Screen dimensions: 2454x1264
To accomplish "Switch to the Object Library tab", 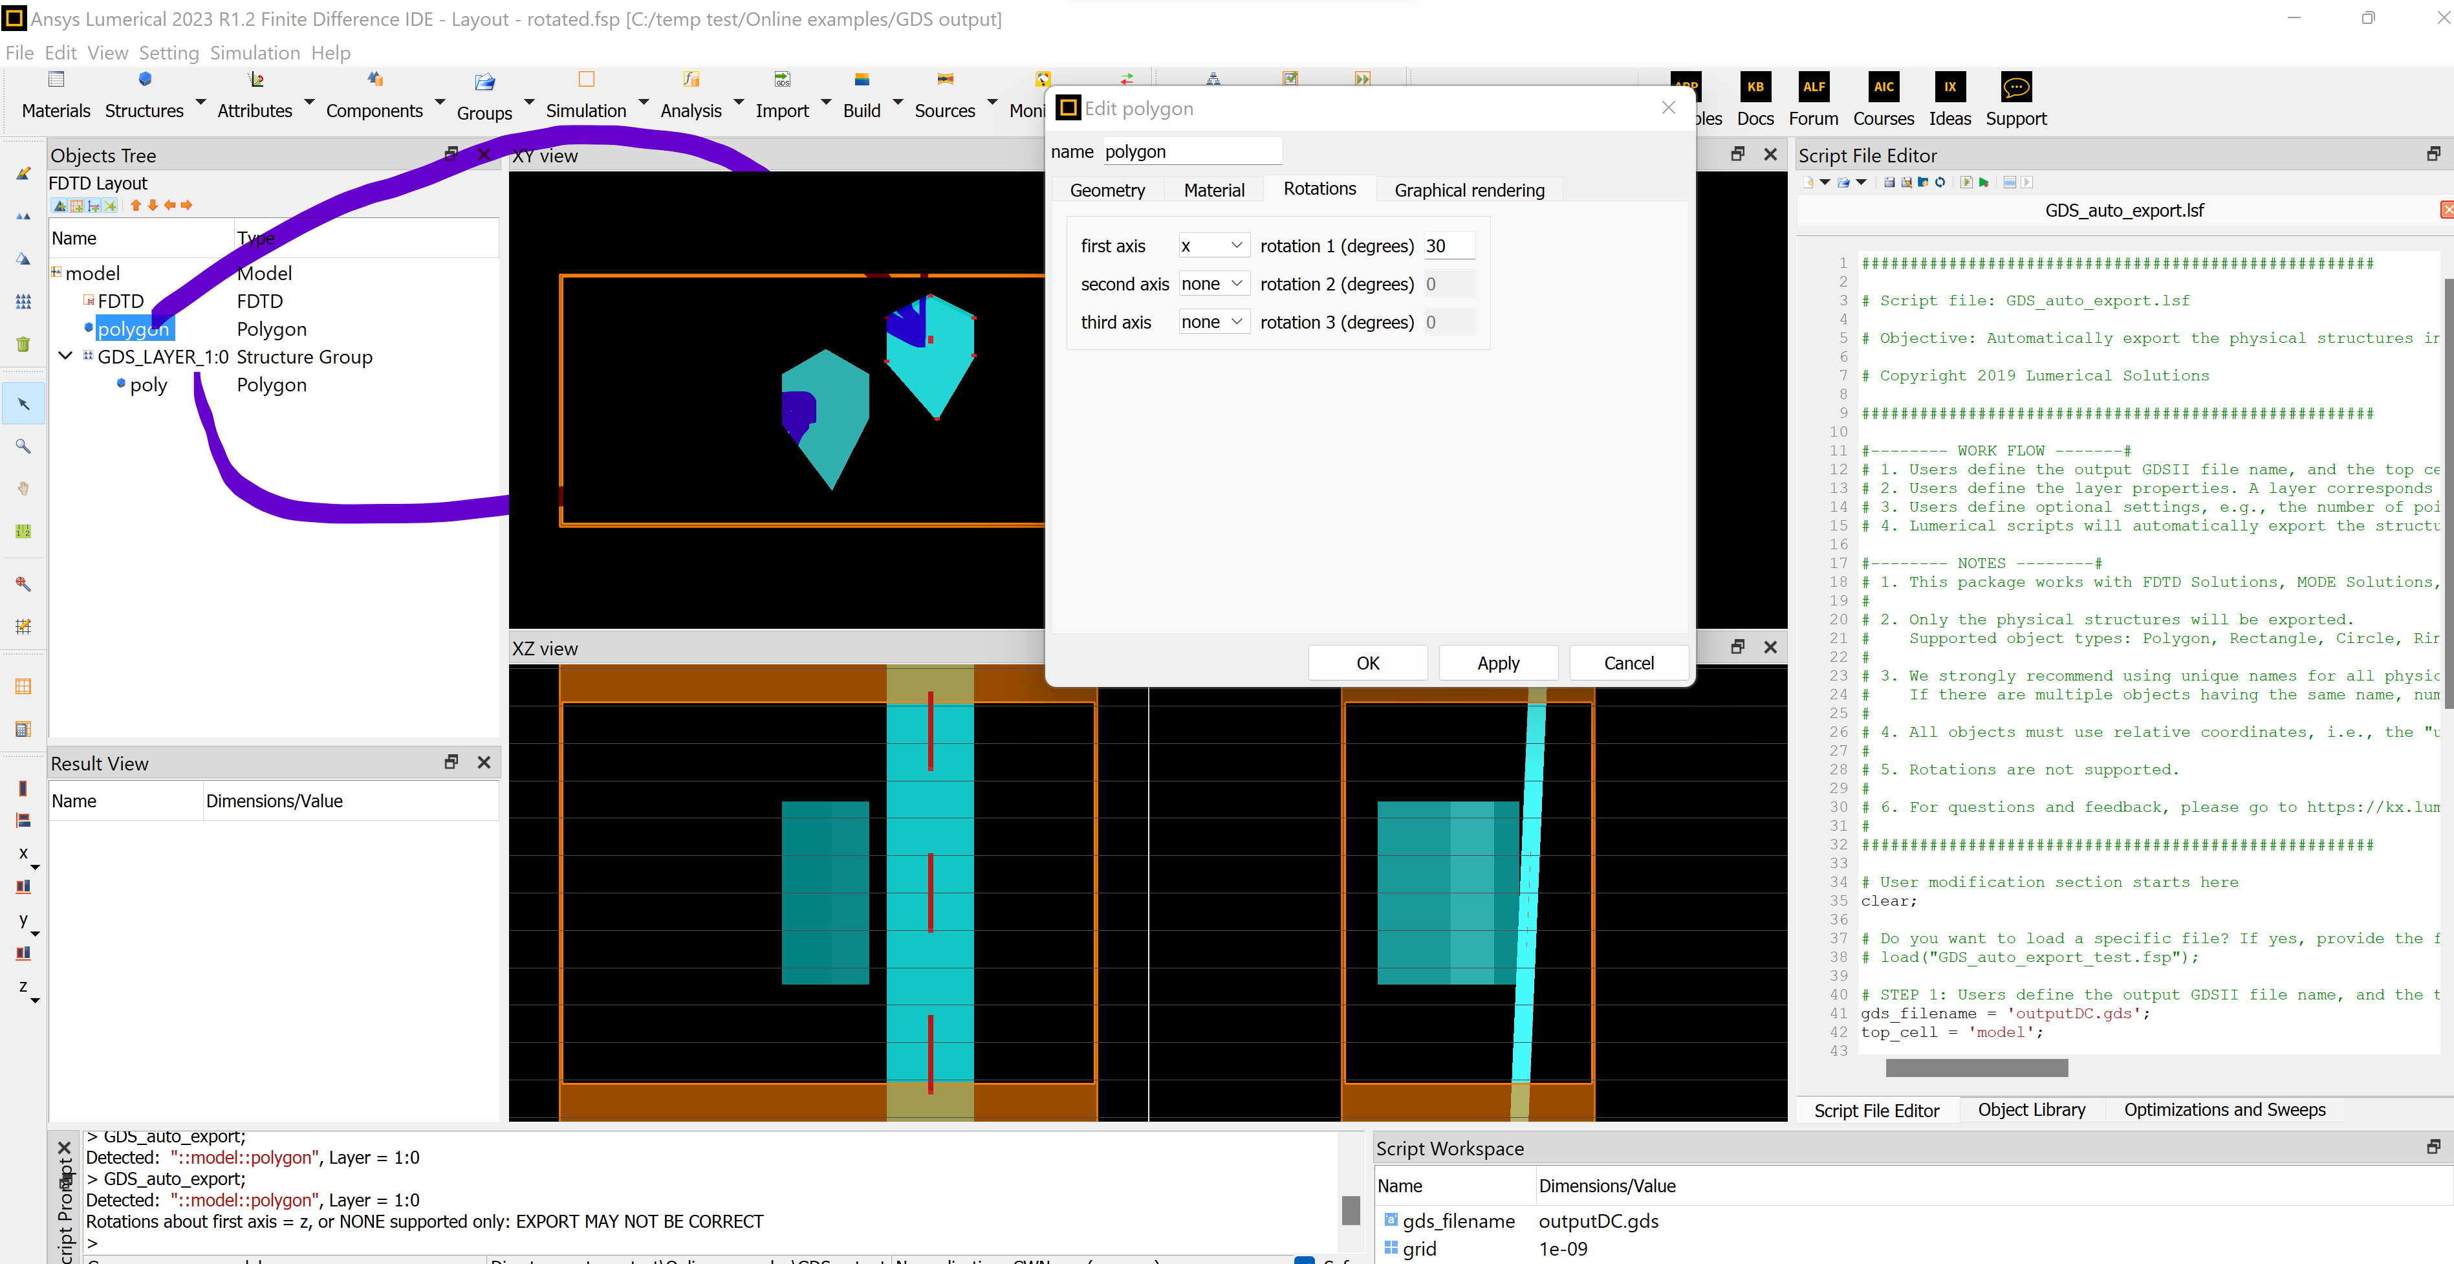I will 2031,1109.
